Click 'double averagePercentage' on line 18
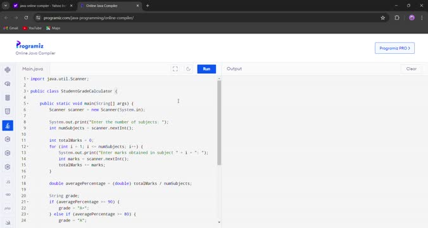Screen dimensions: 428x228 pos(77,184)
